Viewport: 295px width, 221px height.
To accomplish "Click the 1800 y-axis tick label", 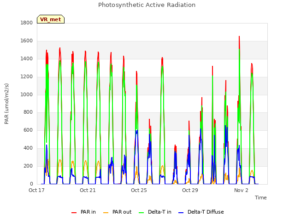I will pyautogui.click(x=27, y=23).
